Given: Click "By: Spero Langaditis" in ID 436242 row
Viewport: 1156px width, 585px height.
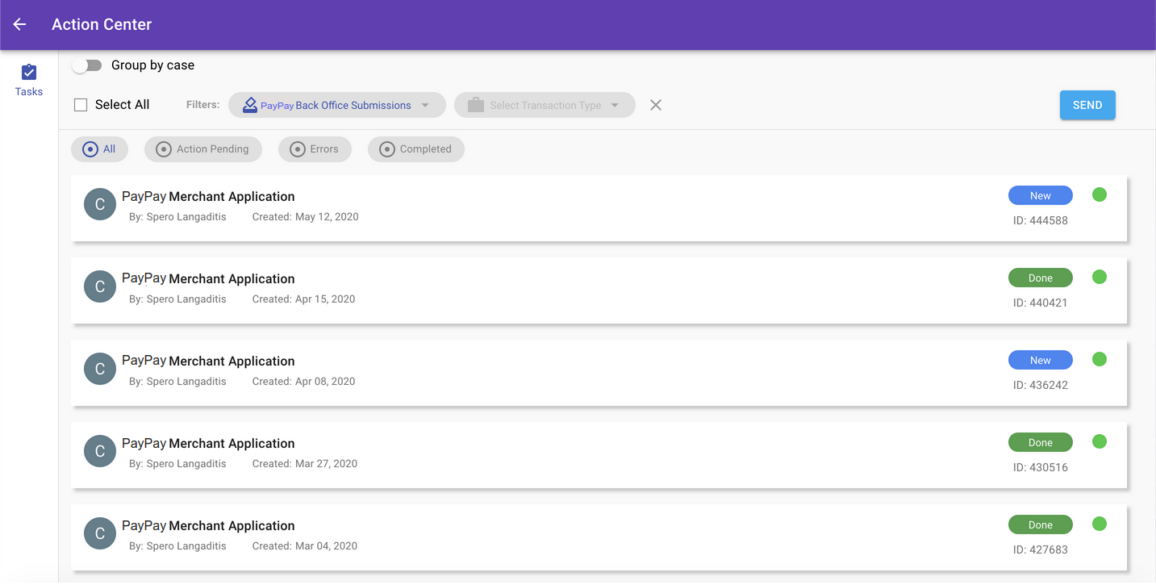Looking at the screenshot, I should click(177, 382).
